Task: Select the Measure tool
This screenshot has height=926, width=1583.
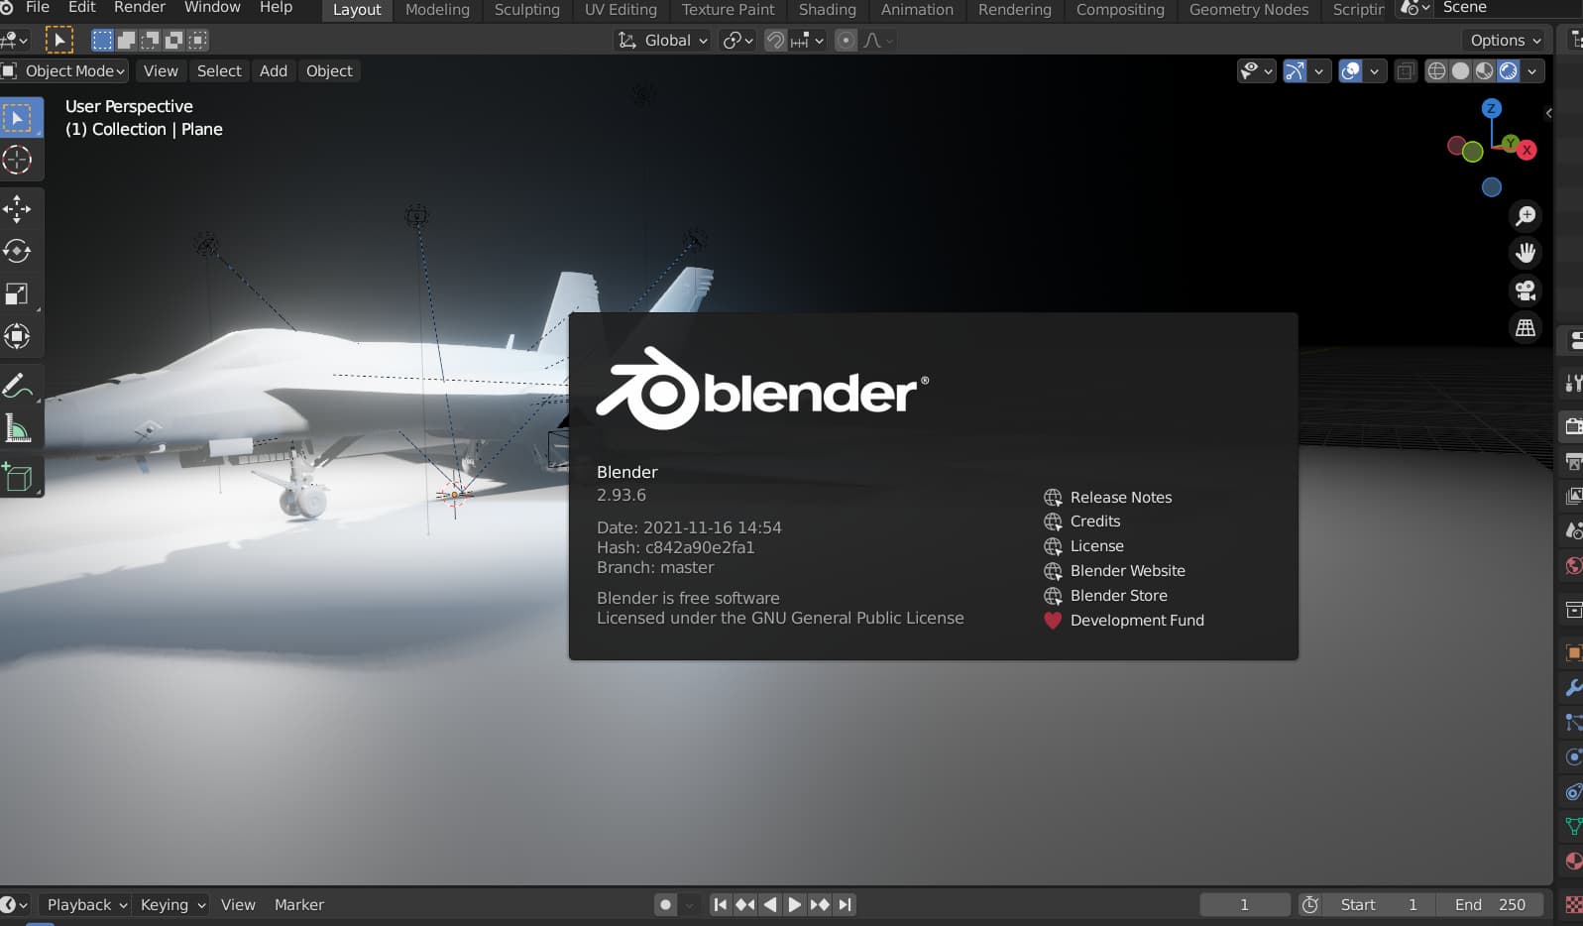Action: (18, 429)
